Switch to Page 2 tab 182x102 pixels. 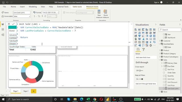[x=26, y=91]
